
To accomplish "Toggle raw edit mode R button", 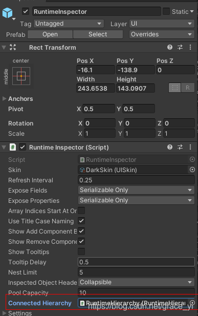I will click(188, 88).
